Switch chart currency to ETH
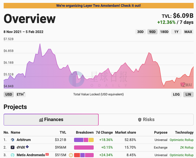196x158 pixels. (x=21, y=94)
